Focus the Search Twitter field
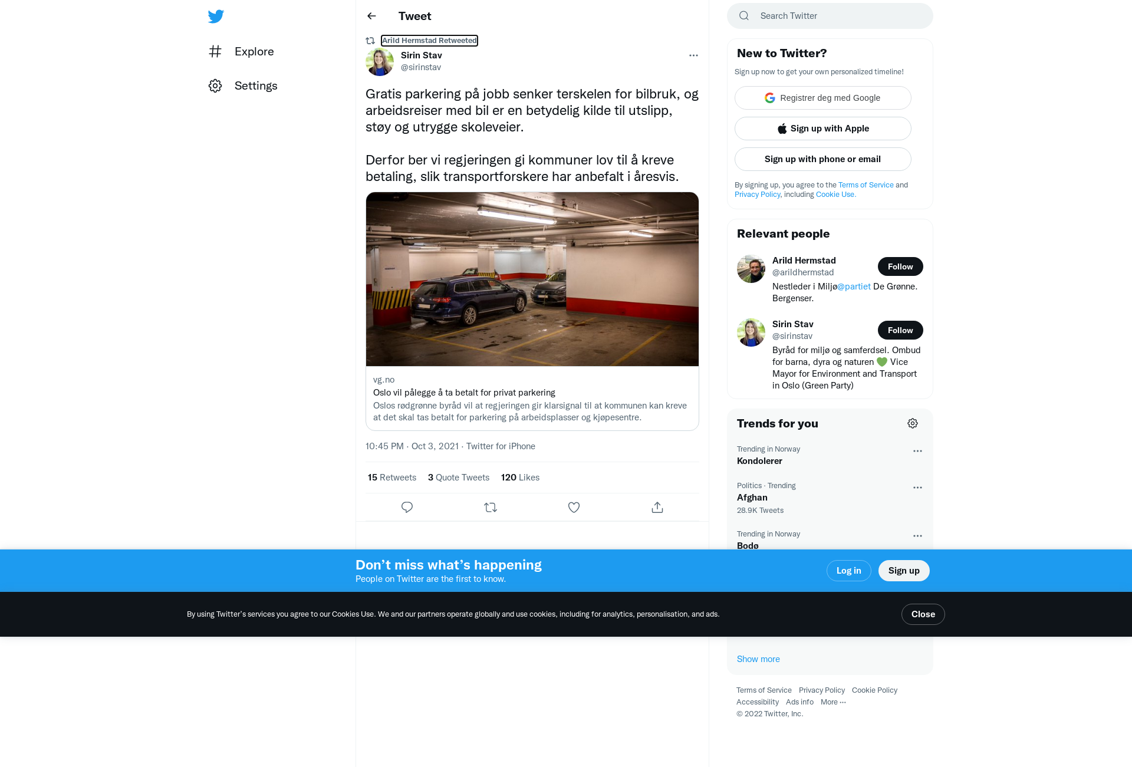The width and height of the screenshot is (1132, 767). 830,16
